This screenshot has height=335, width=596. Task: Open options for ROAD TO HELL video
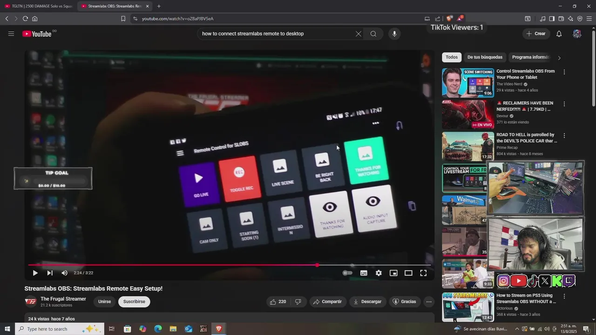pos(564,135)
